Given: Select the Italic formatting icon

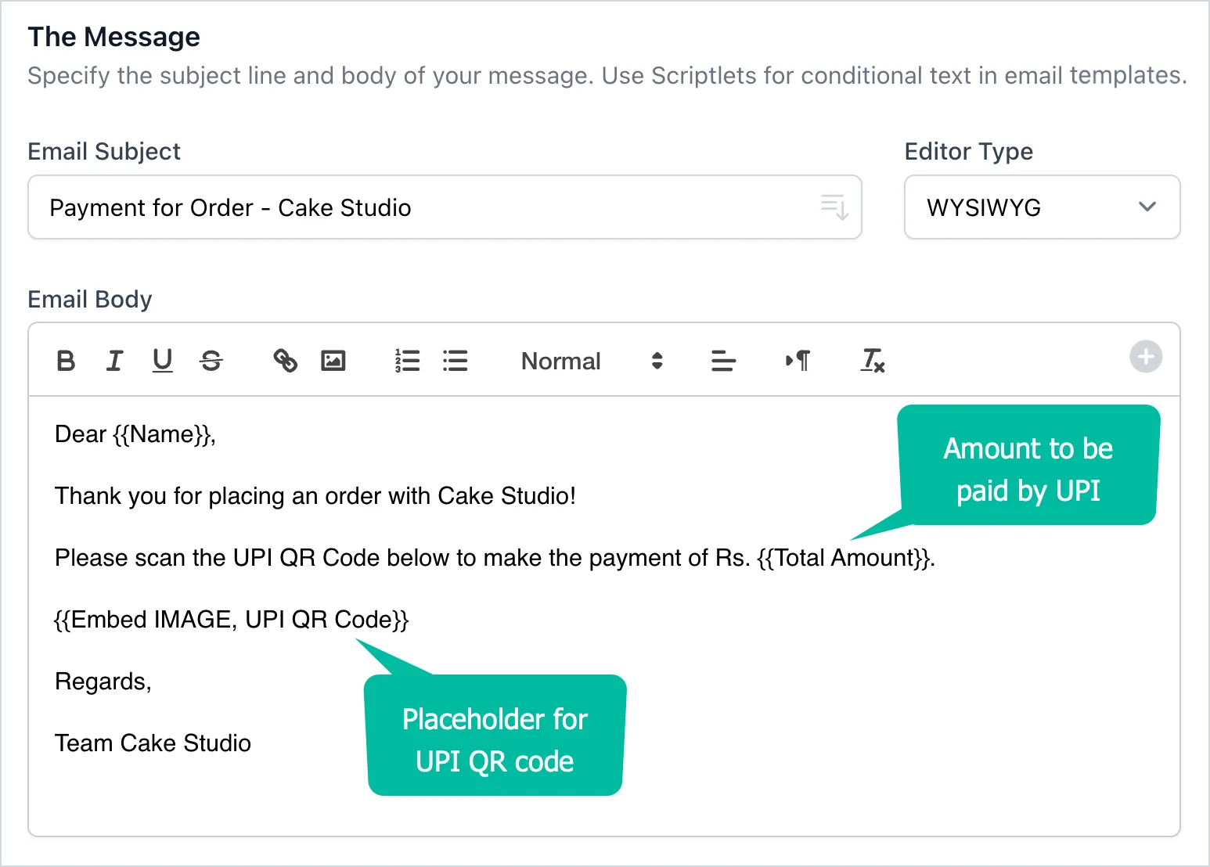Looking at the screenshot, I should [x=114, y=361].
